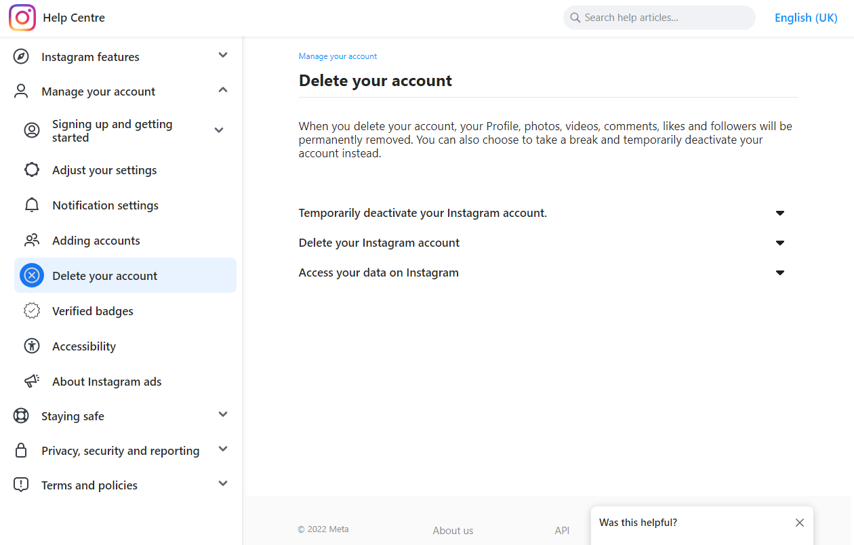Click Temporarily deactivate your Instagram account text
The width and height of the screenshot is (854, 545).
(x=422, y=213)
